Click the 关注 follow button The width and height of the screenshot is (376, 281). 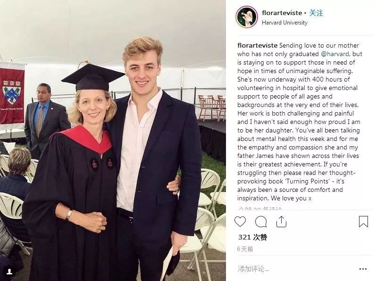(x=316, y=13)
